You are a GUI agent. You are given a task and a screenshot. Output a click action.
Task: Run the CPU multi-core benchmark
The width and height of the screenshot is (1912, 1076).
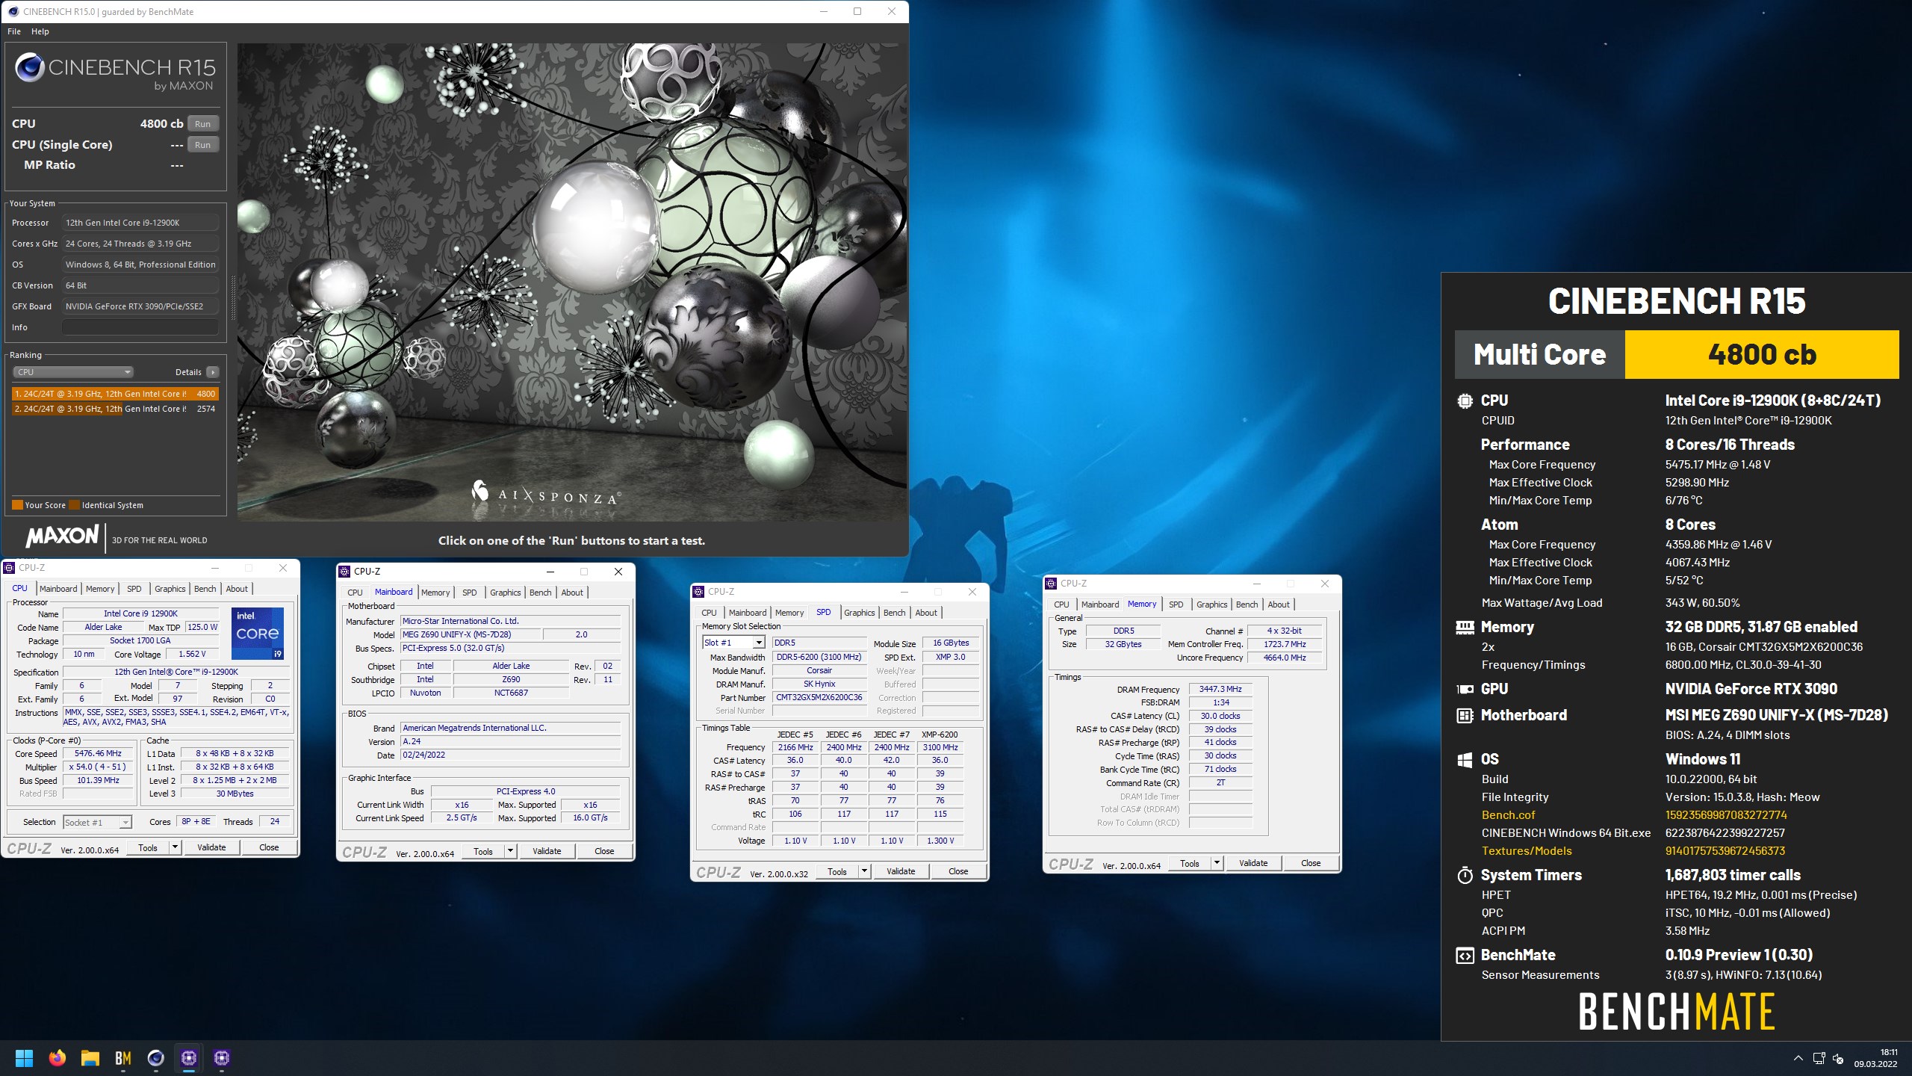click(x=202, y=124)
